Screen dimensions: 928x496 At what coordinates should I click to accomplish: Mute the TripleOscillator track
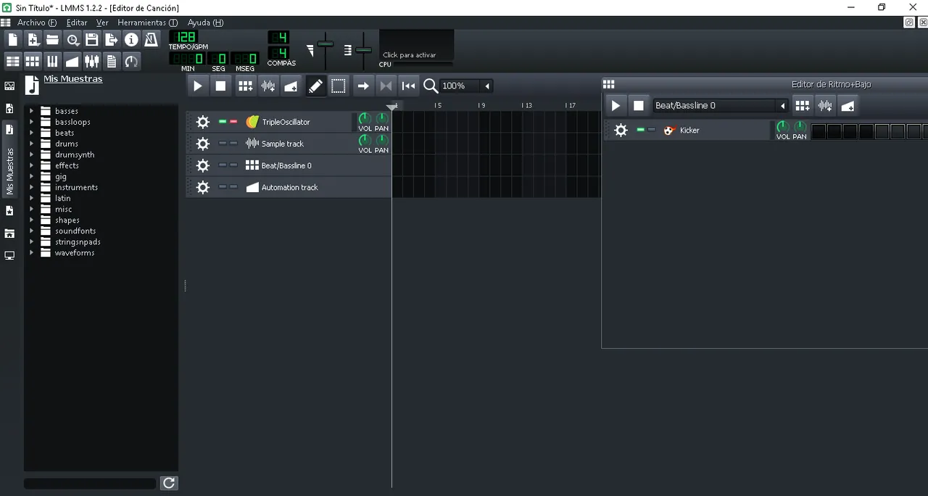[x=223, y=122]
